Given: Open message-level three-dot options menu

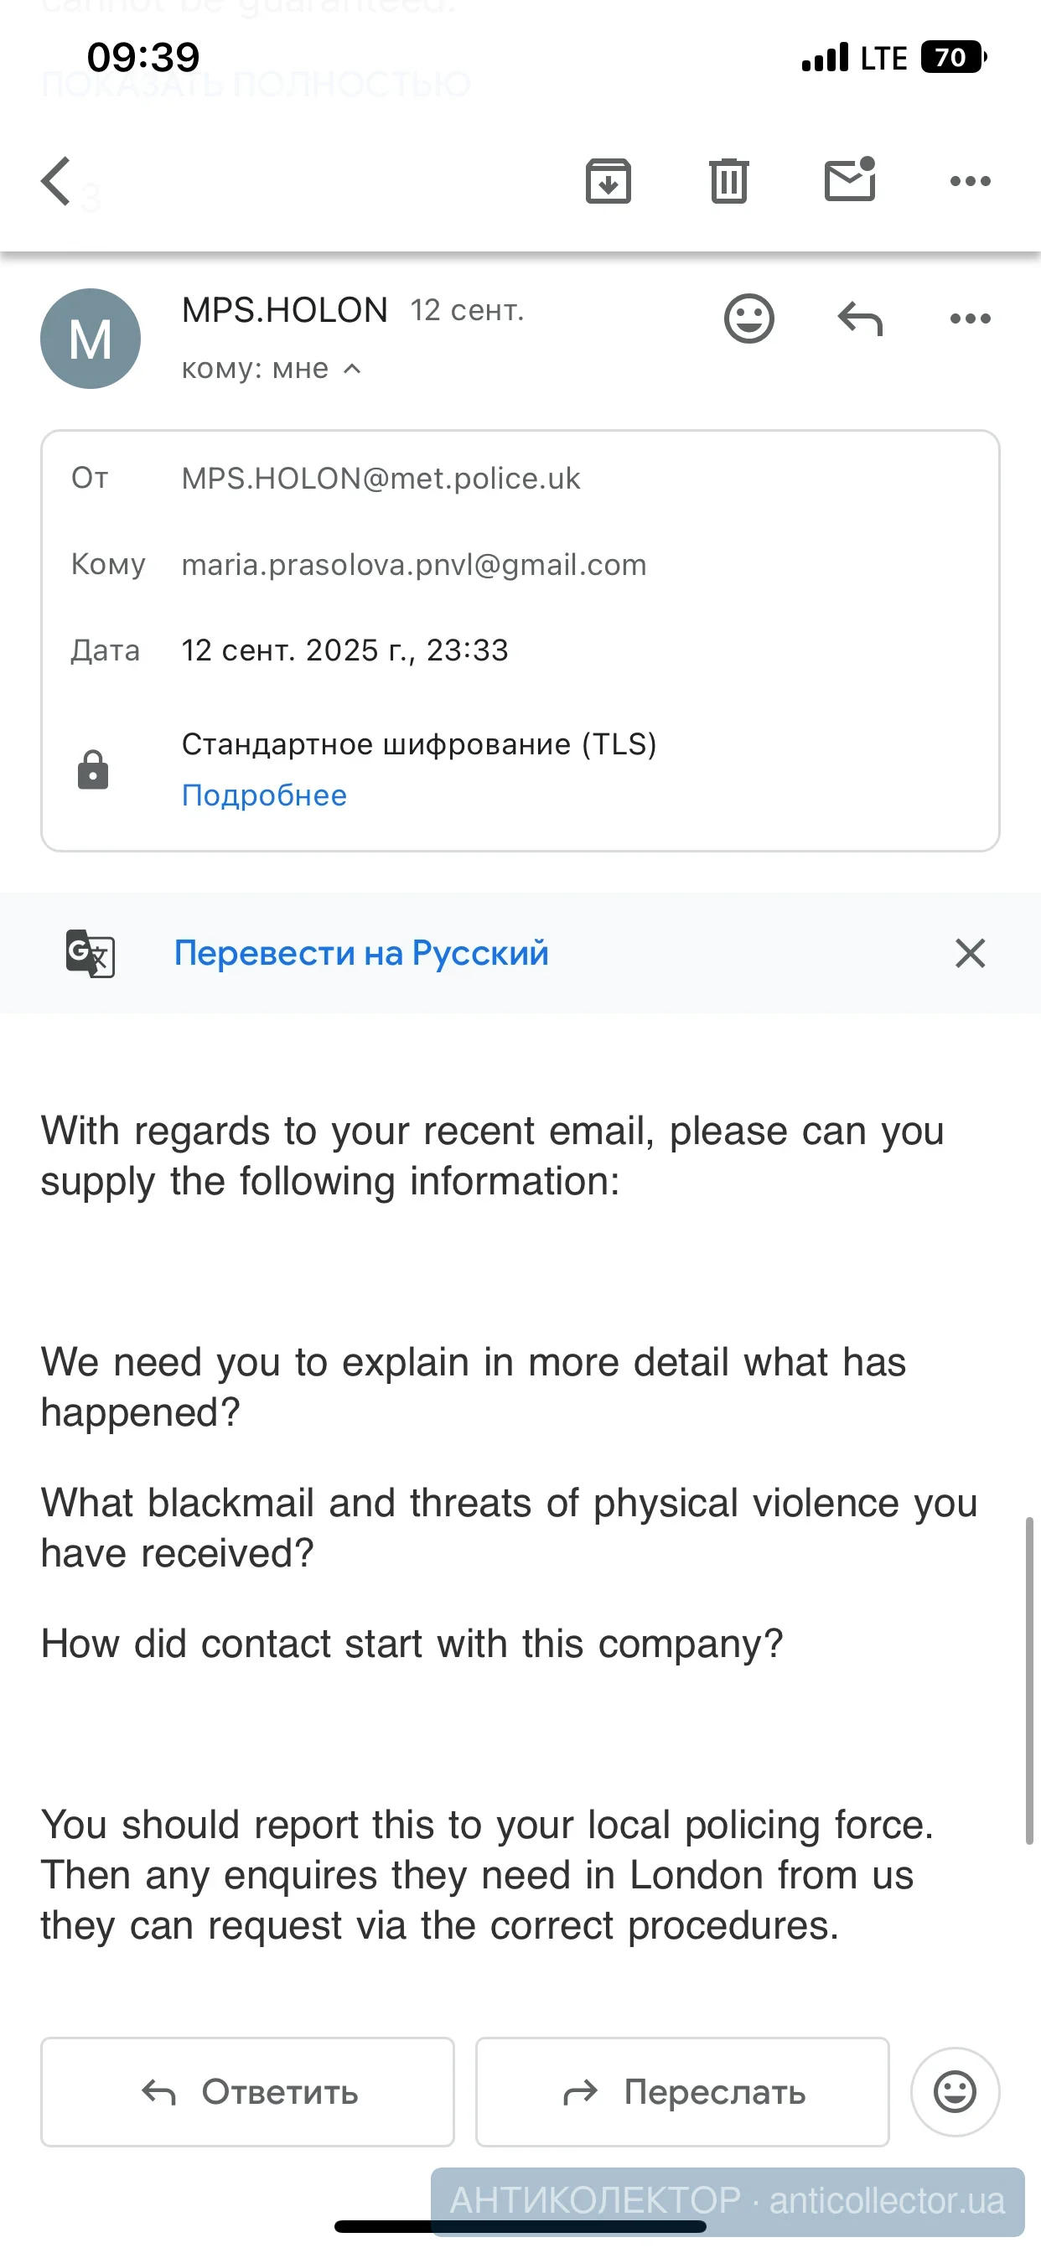Looking at the screenshot, I should tap(970, 319).
